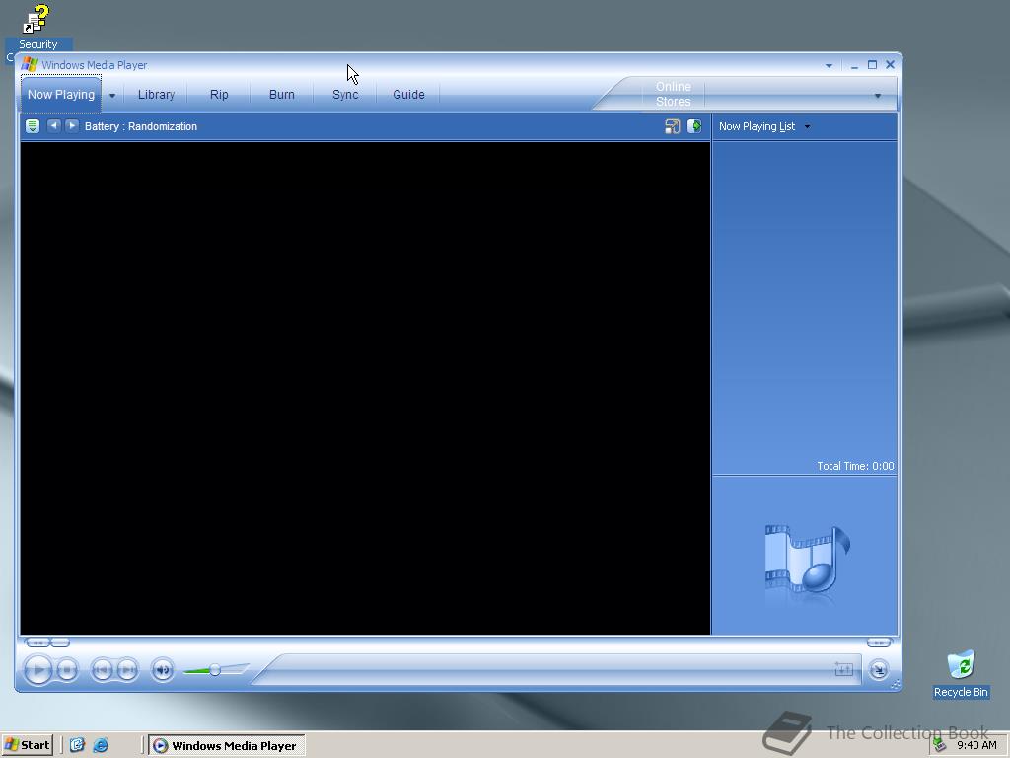
Task: Click the seek bar position handle
Action: tap(60, 643)
